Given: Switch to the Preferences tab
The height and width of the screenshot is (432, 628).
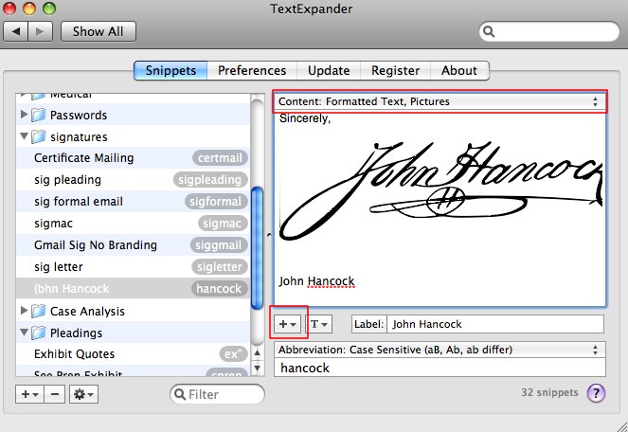Looking at the screenshot, I should pyautogui.click(x=251, y=70).
